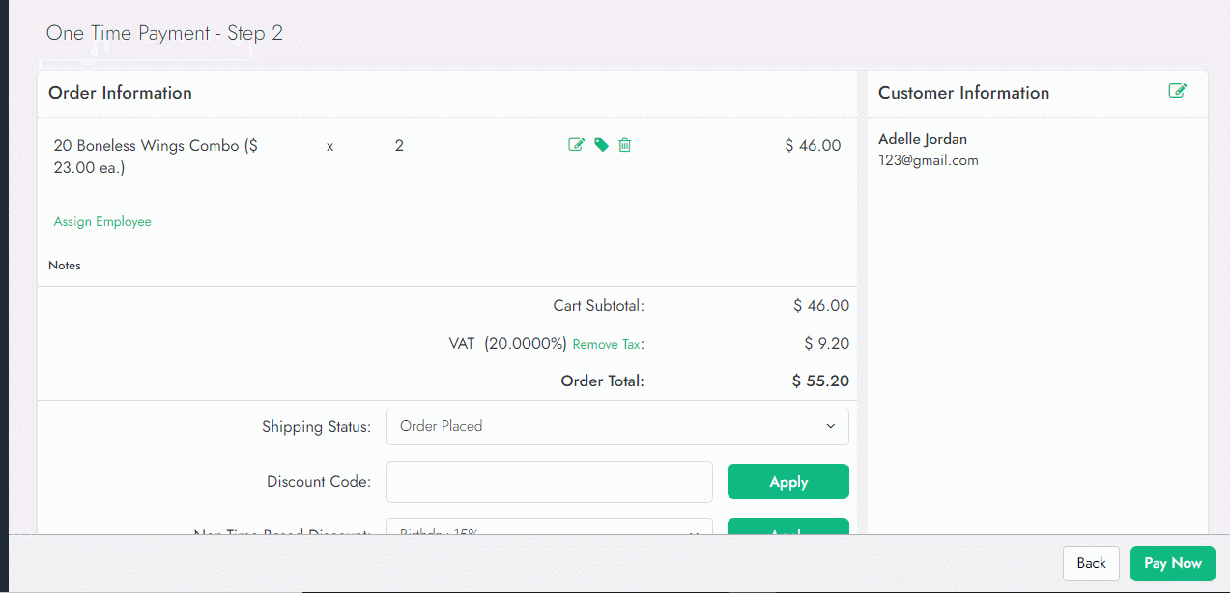
Task: Click the Remove Tax link
Action: pos(607,344)
